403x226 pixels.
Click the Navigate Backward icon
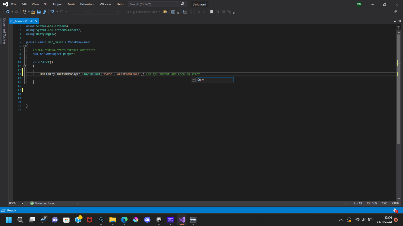coord(8,12)
